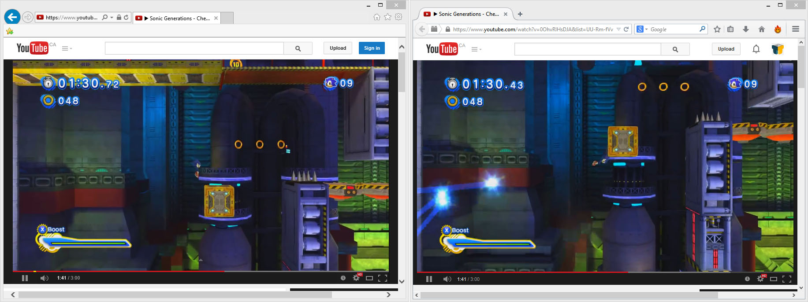Bookmark this page with the Firefox star
Image resolution: width=808 pixels, height=302 pixels.
[x=717, y=29]
